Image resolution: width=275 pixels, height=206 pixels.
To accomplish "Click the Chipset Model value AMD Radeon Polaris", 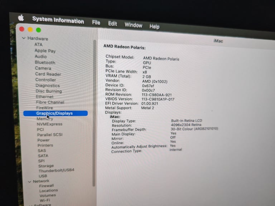I will pos(161,59).
